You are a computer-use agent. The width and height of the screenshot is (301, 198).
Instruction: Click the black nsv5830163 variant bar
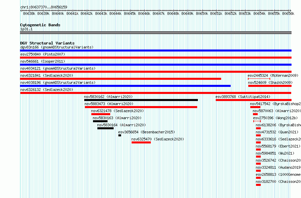pyautogui.click(x=100, y=121)
